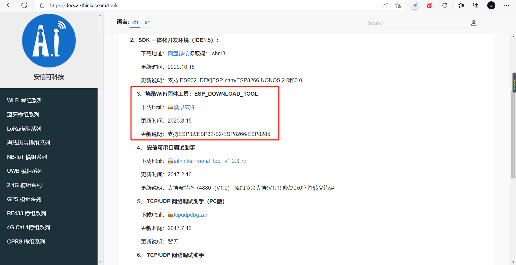
Task: Click the date 2020.10.16
Action: click(181, 67)
